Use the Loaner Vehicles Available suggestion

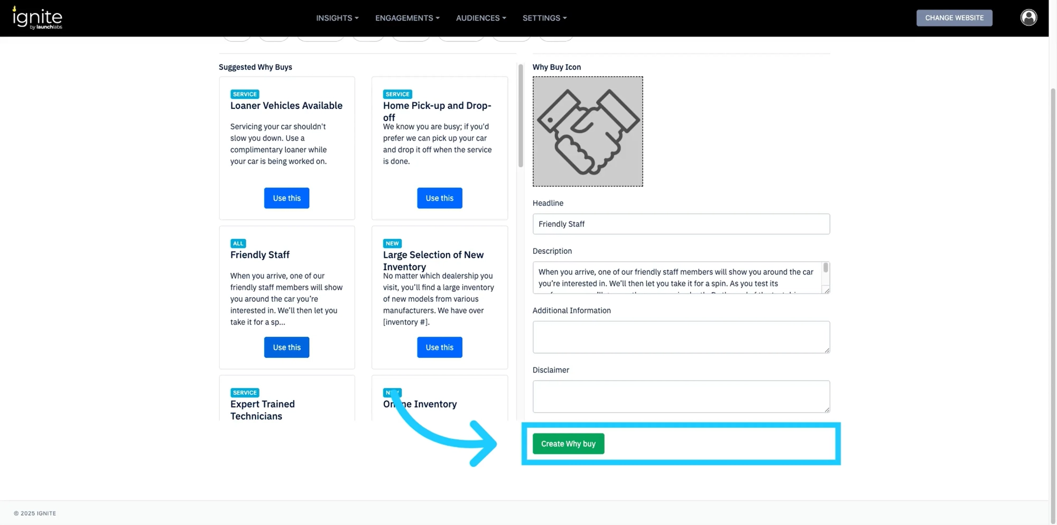(x=286, y=198)
